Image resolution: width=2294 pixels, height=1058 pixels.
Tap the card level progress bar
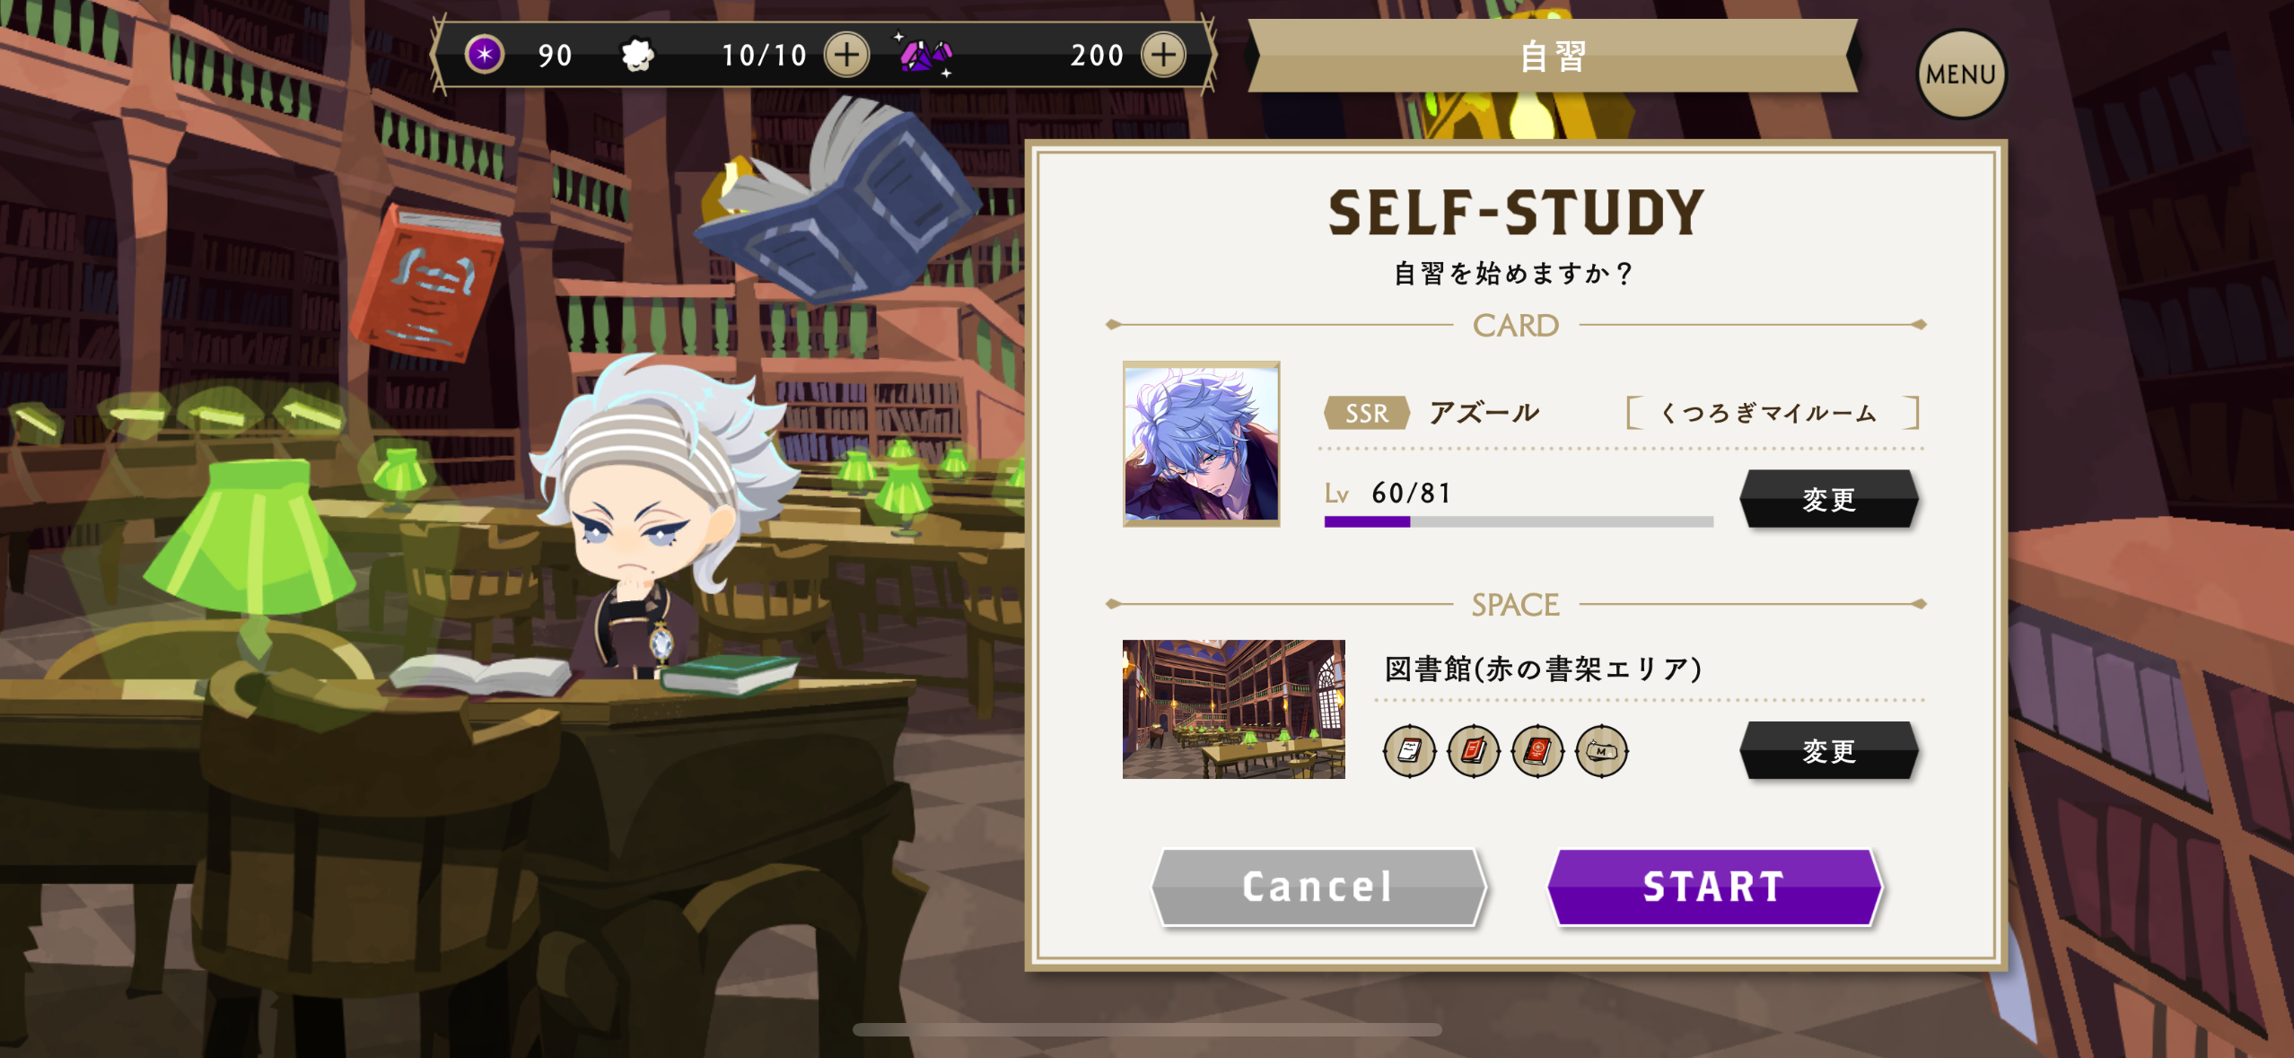pos(1519,521)
